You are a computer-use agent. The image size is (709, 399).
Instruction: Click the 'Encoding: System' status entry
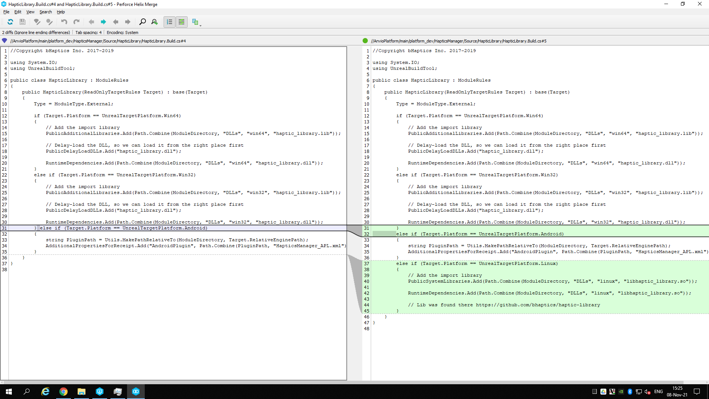[x=123, y=33]
